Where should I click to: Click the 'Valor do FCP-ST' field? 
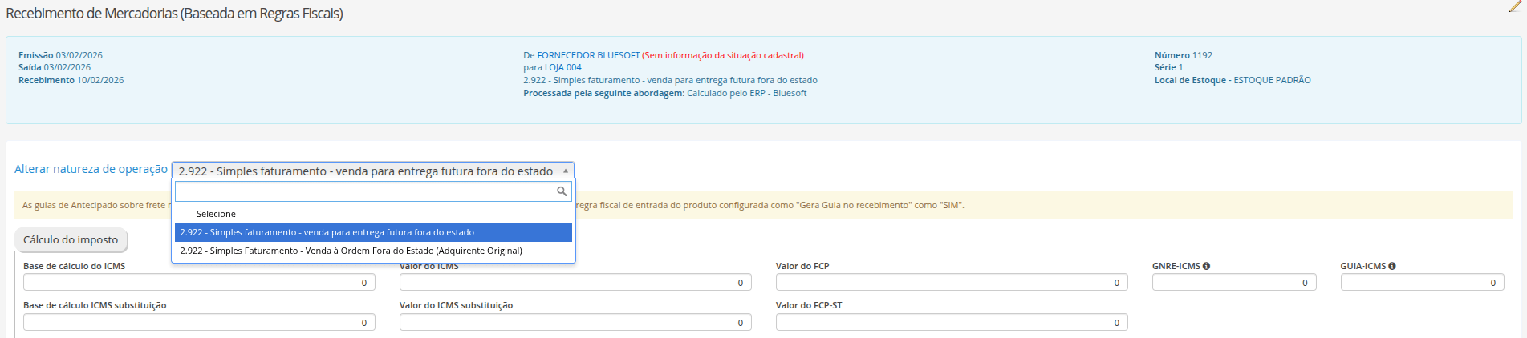coord(952,322)
